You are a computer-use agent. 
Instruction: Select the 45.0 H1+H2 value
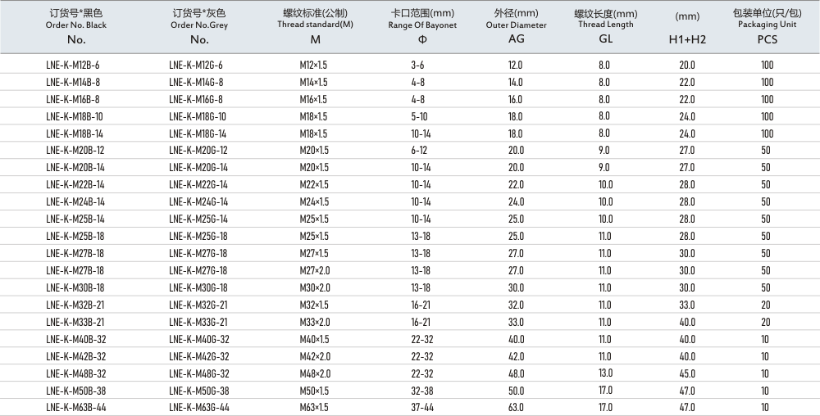(686, 373)
